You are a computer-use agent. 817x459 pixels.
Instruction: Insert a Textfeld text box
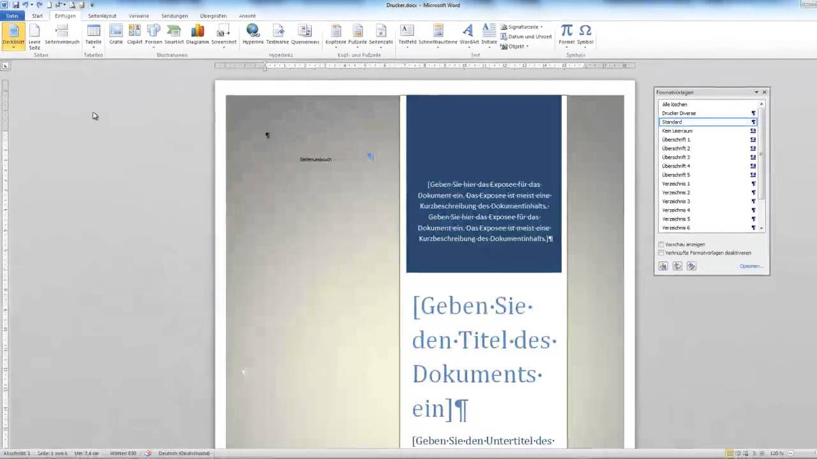click(407, 36)
